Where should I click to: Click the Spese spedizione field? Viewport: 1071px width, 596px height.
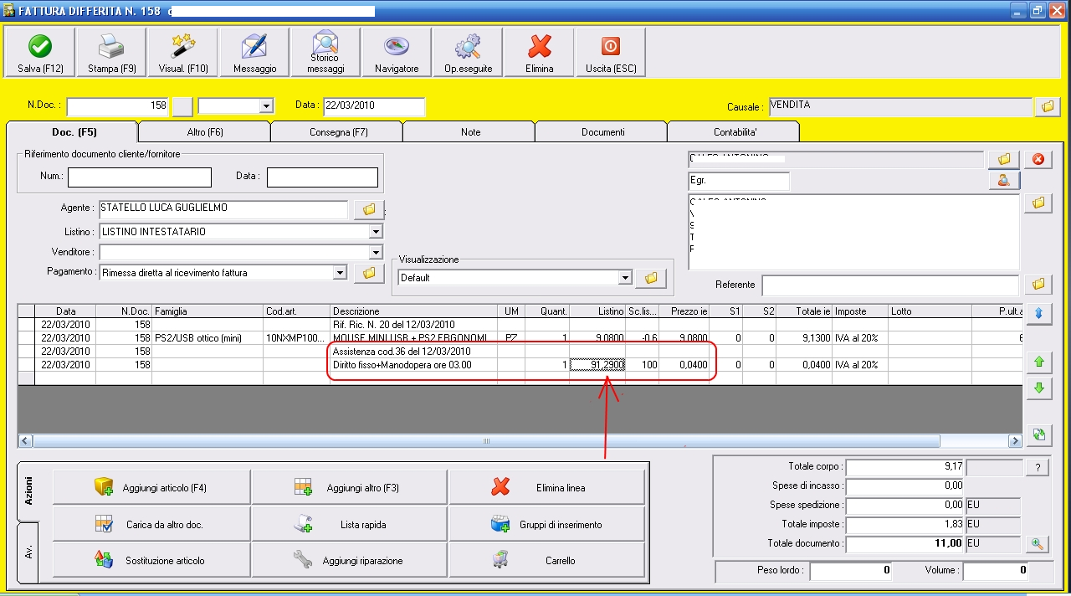click(906, 506)
